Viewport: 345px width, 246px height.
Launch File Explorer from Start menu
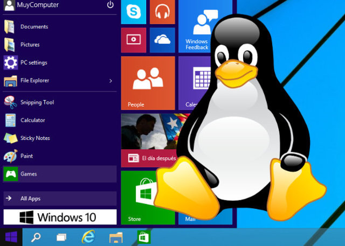pos(59,80)
